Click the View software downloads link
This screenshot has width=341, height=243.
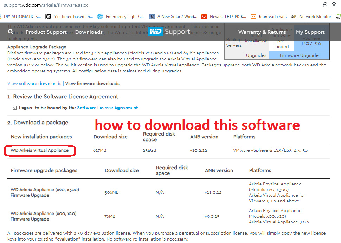click(x=34, y=83)
